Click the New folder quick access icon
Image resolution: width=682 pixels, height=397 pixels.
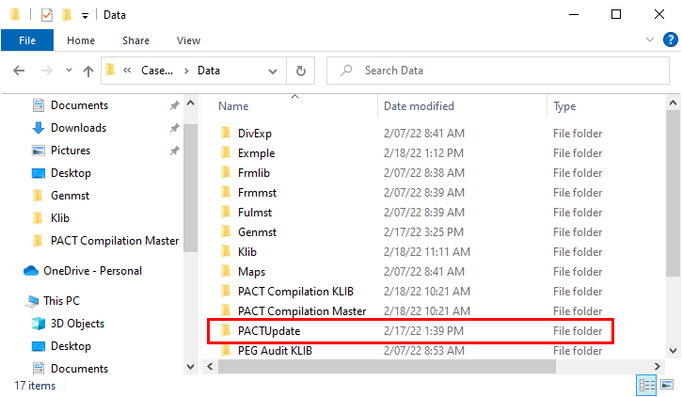click(67, 15)
